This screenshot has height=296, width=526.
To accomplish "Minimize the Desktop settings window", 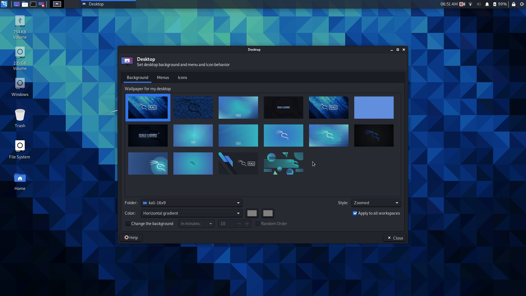I will tap(392, 50).
